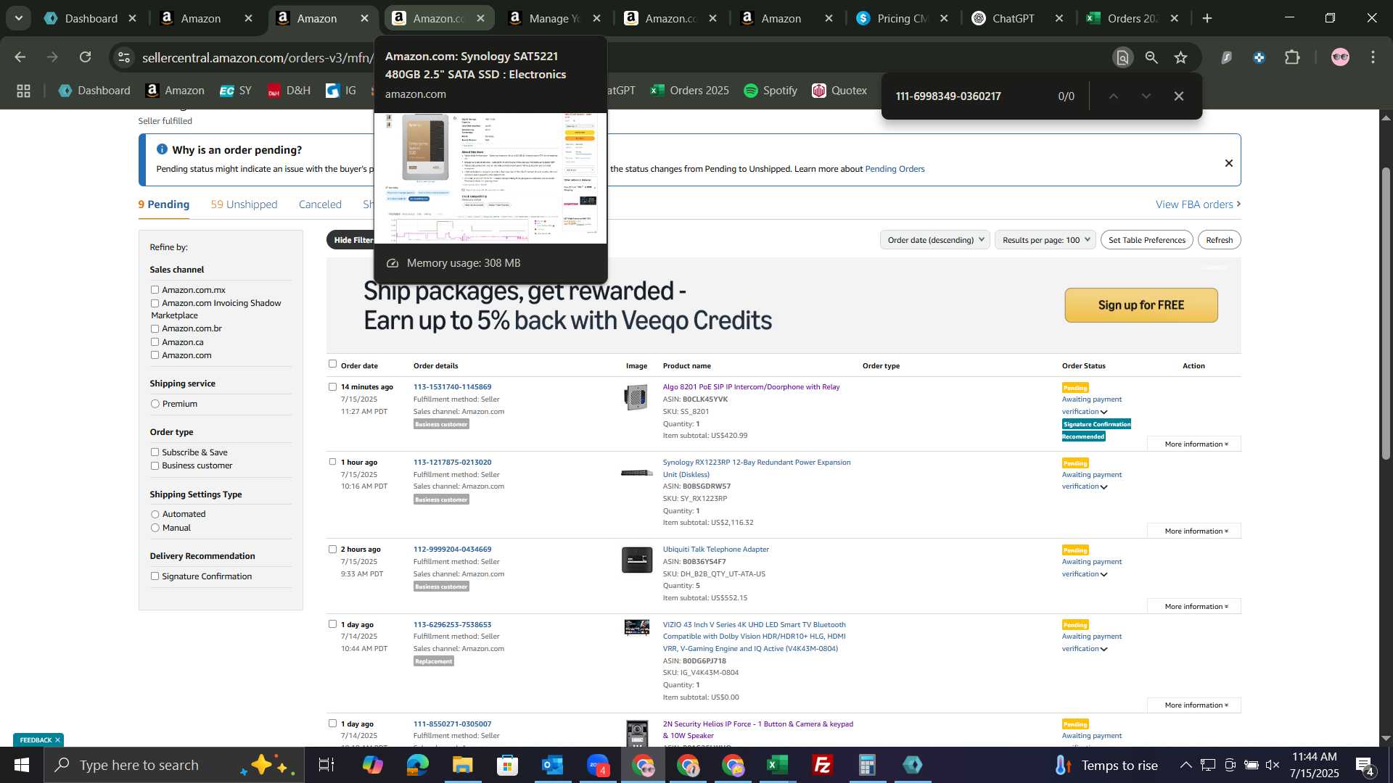Select the Canceled orders tab
Viewport: 1393px width, 783px height.
pyautogui.click(x=320, y=204)
